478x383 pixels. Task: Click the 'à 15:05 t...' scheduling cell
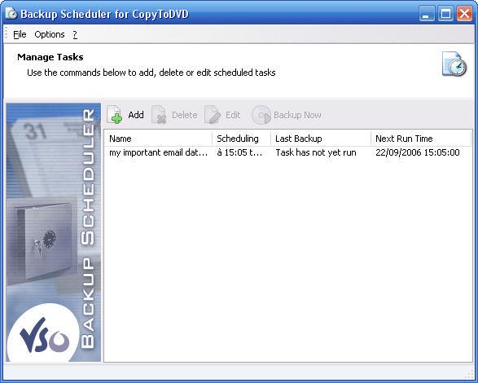239,152
